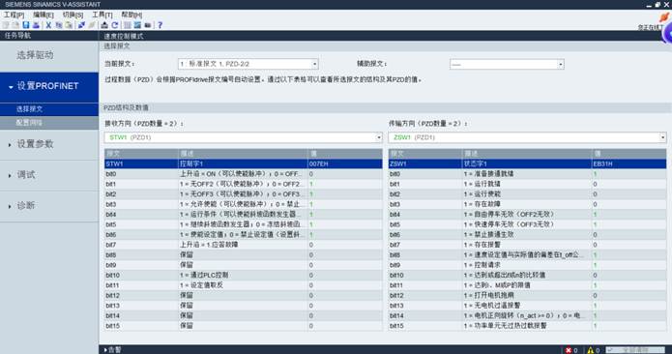Select ZSW1 bit1 运行就绪 row
This screenshot has width=672, height=354.
click(527, 184)
